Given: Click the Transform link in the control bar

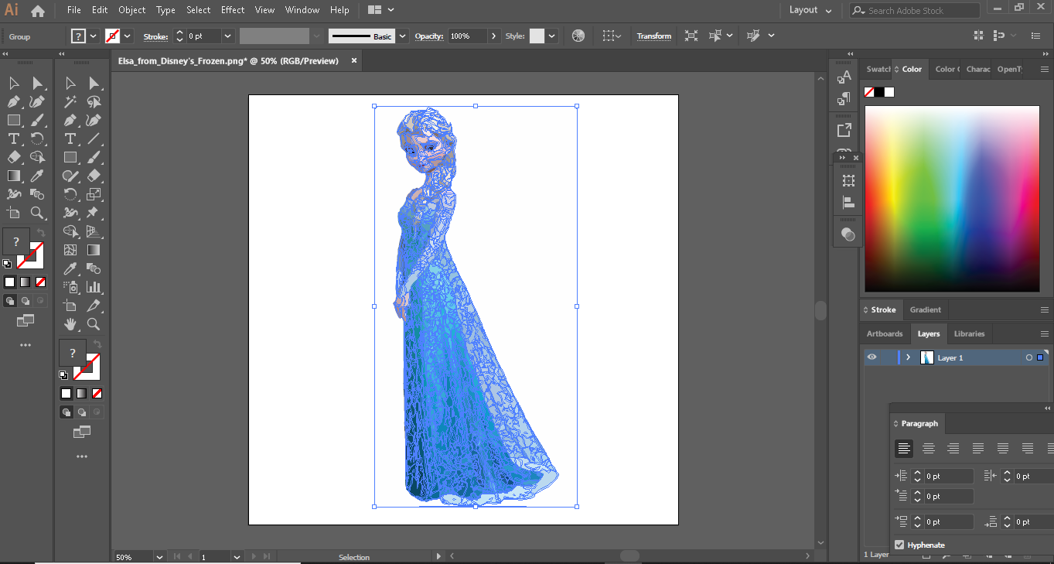Looking at the screenshot, I should pyautogui.click(x=653, y=36).
